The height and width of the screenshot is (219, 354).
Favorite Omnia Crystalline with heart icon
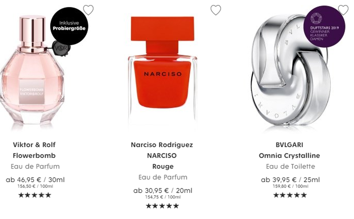tap(343, 10)
